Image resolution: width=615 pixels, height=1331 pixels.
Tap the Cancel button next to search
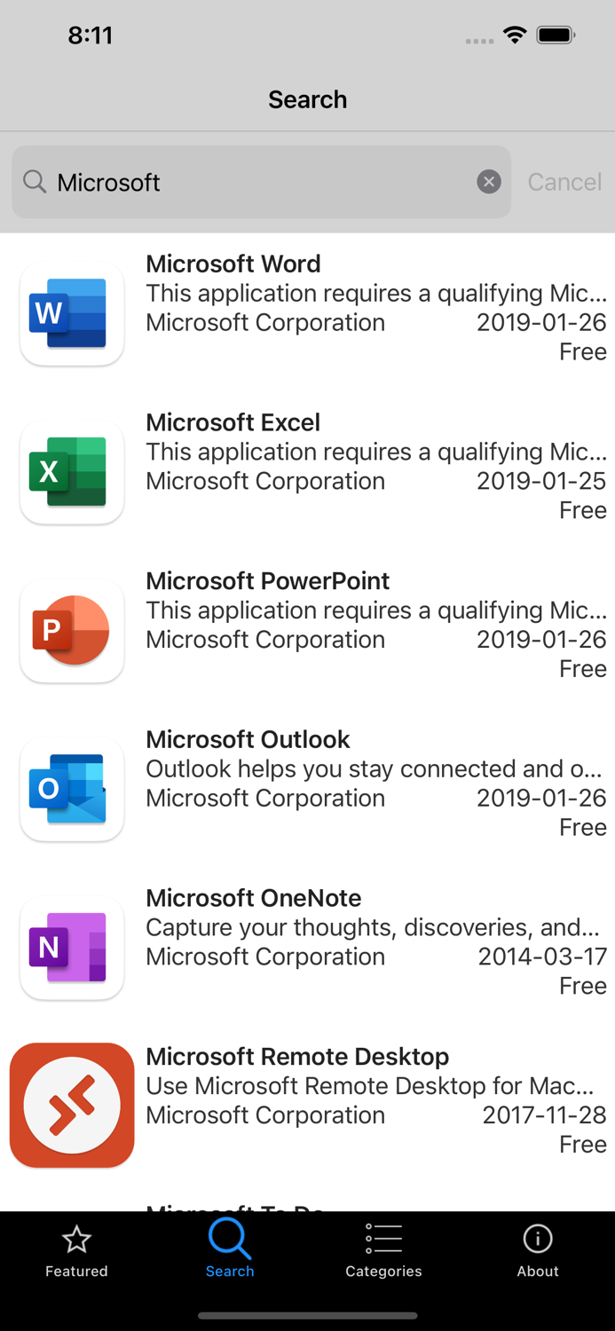click(x=564, y=181)
